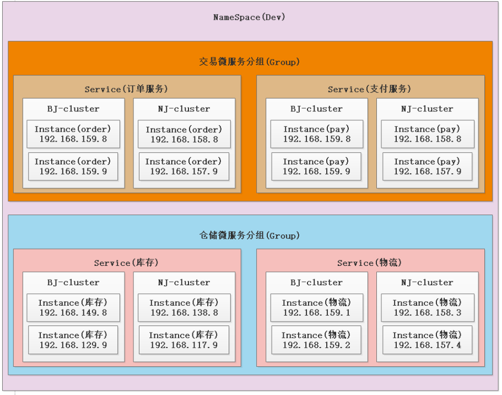Select the Service(支付服务) panel title
Screen dimensions: 502x395
point(370,89)
